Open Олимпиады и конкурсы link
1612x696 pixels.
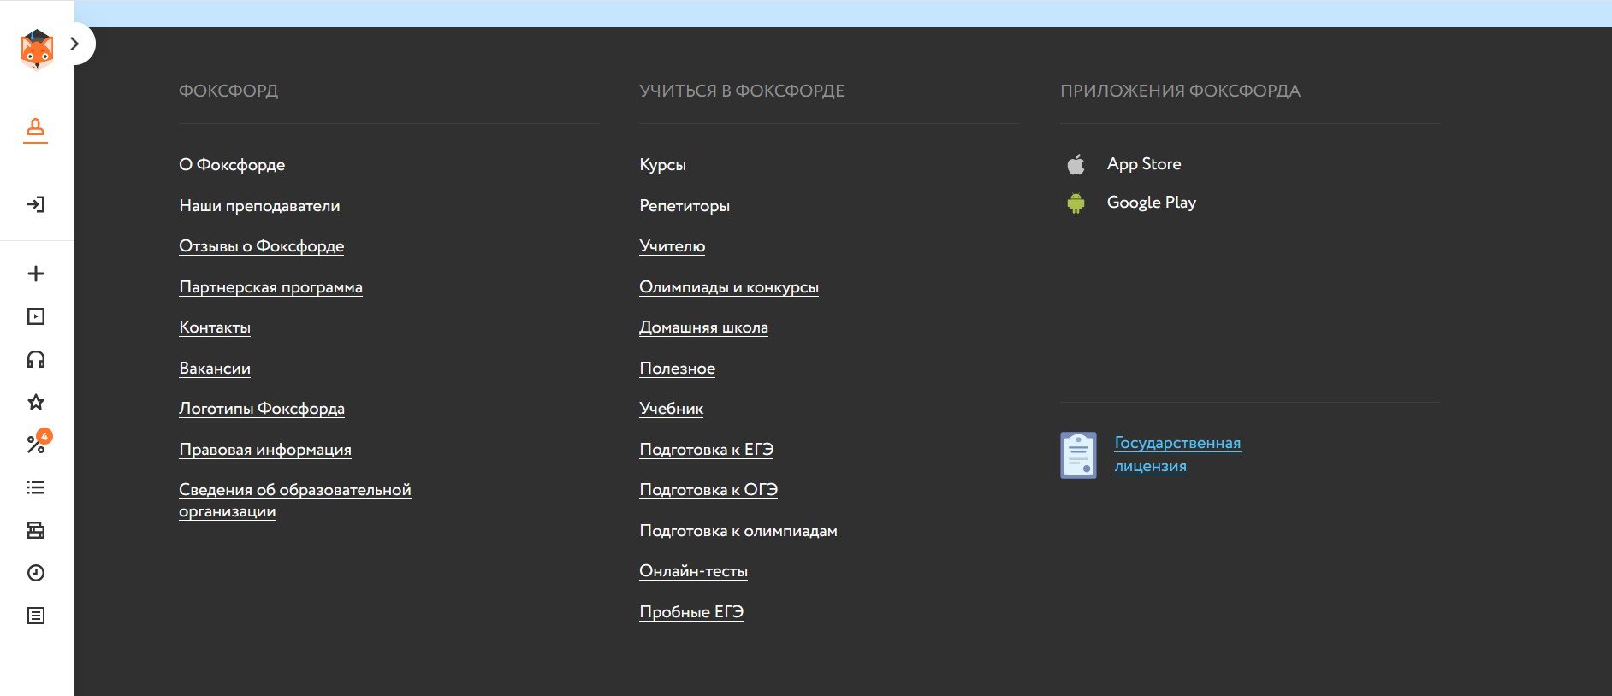[729, 287]
